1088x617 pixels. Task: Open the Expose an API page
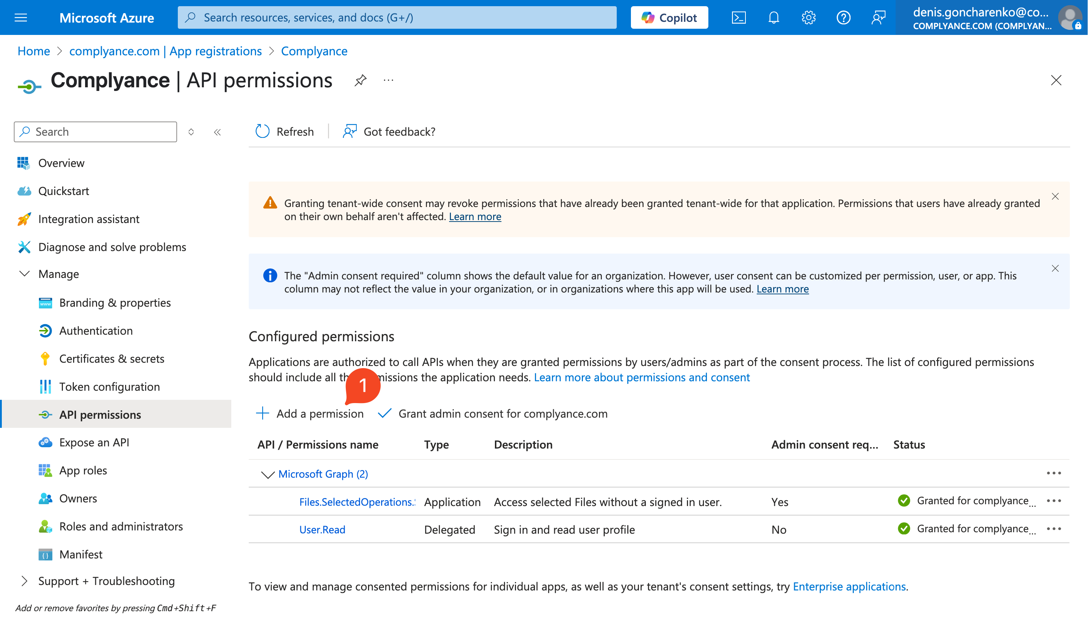[x=94, y=442]
